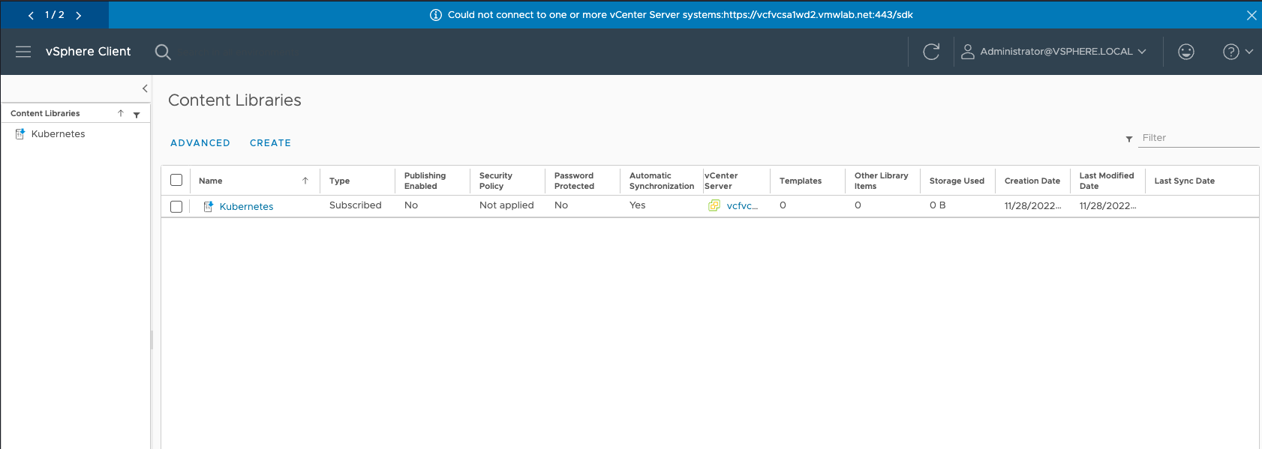1262x449 pixels.
Task: Sort by the Publishing Enabled column header
Action: point(425,181)
